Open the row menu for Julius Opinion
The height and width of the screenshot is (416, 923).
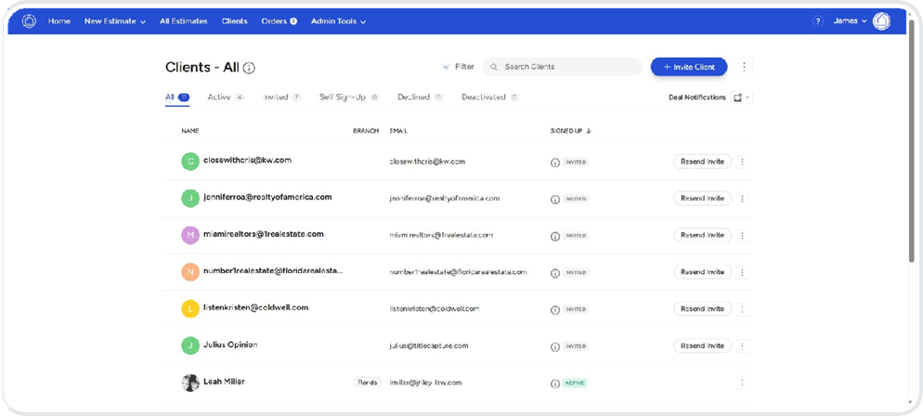click(742, 345)
